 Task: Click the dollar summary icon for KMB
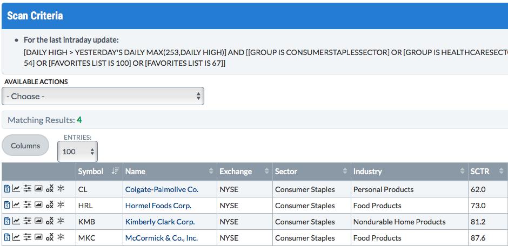pyautogui.click(x=7, y=221)
